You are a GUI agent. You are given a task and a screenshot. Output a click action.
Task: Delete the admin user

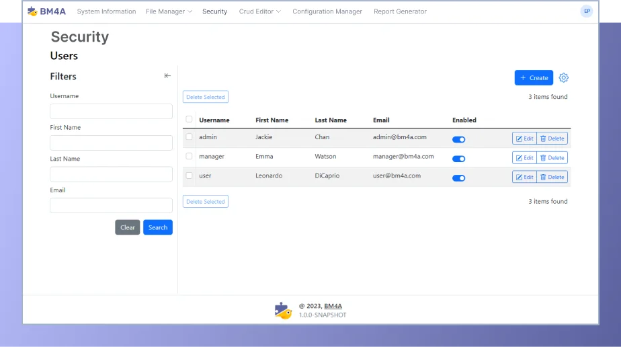click(x=552, y=139)
